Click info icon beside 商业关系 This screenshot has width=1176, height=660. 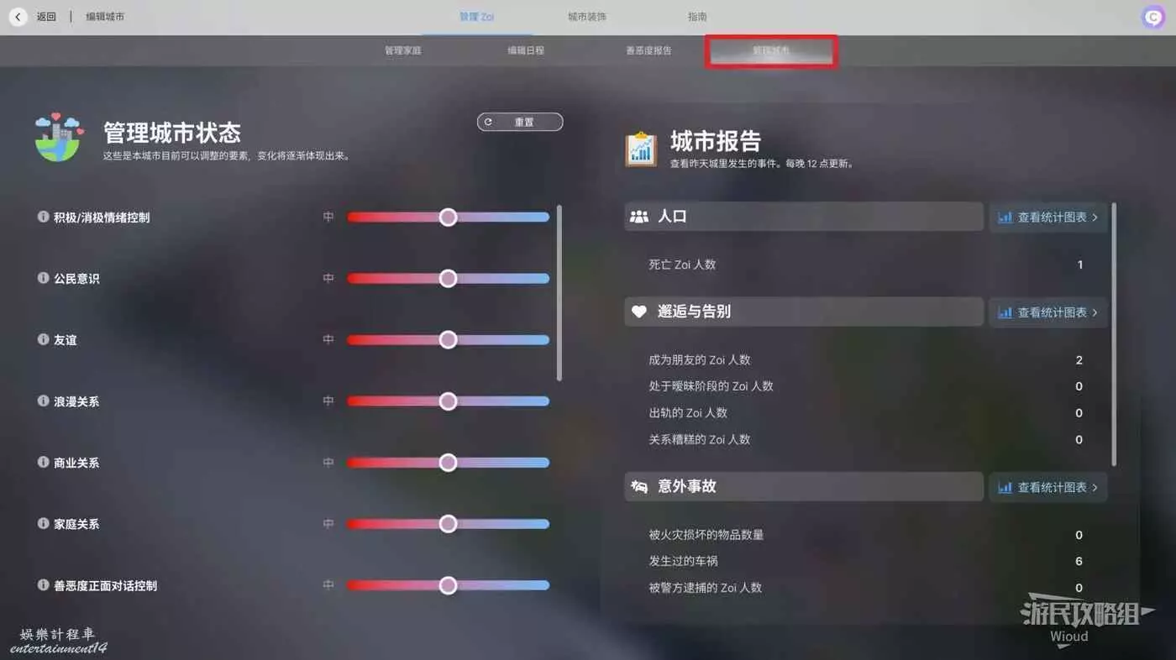(43, 463)
